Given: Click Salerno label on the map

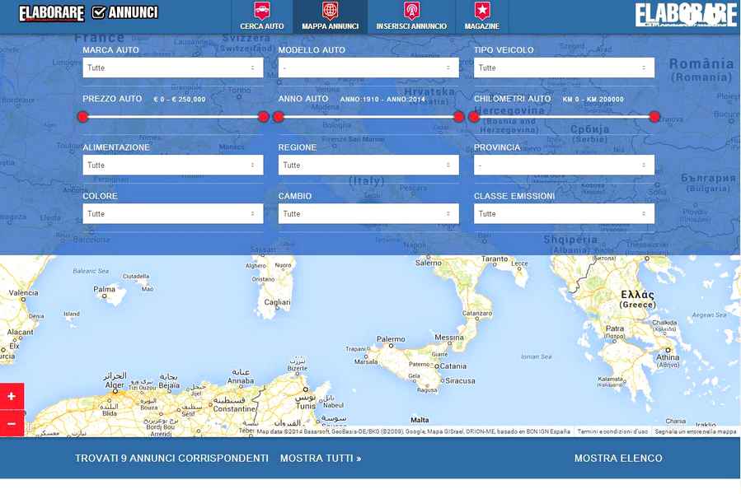Looking at the screenshot, I should tap(428, 263).
